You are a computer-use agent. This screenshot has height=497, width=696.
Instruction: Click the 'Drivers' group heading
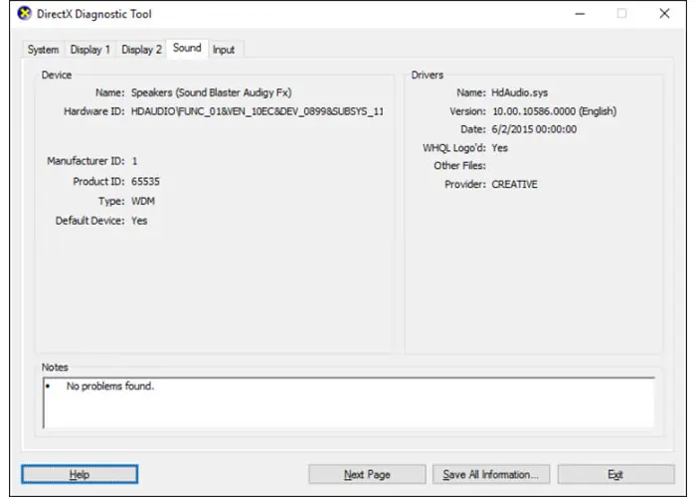click(427, 75)
